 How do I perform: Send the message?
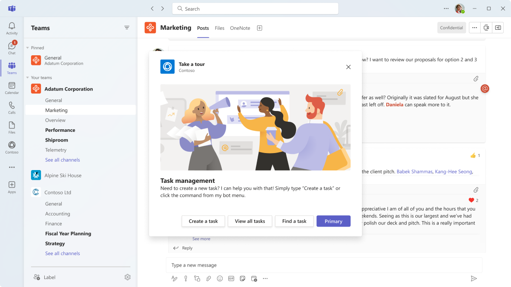click(x=474, y=278)
